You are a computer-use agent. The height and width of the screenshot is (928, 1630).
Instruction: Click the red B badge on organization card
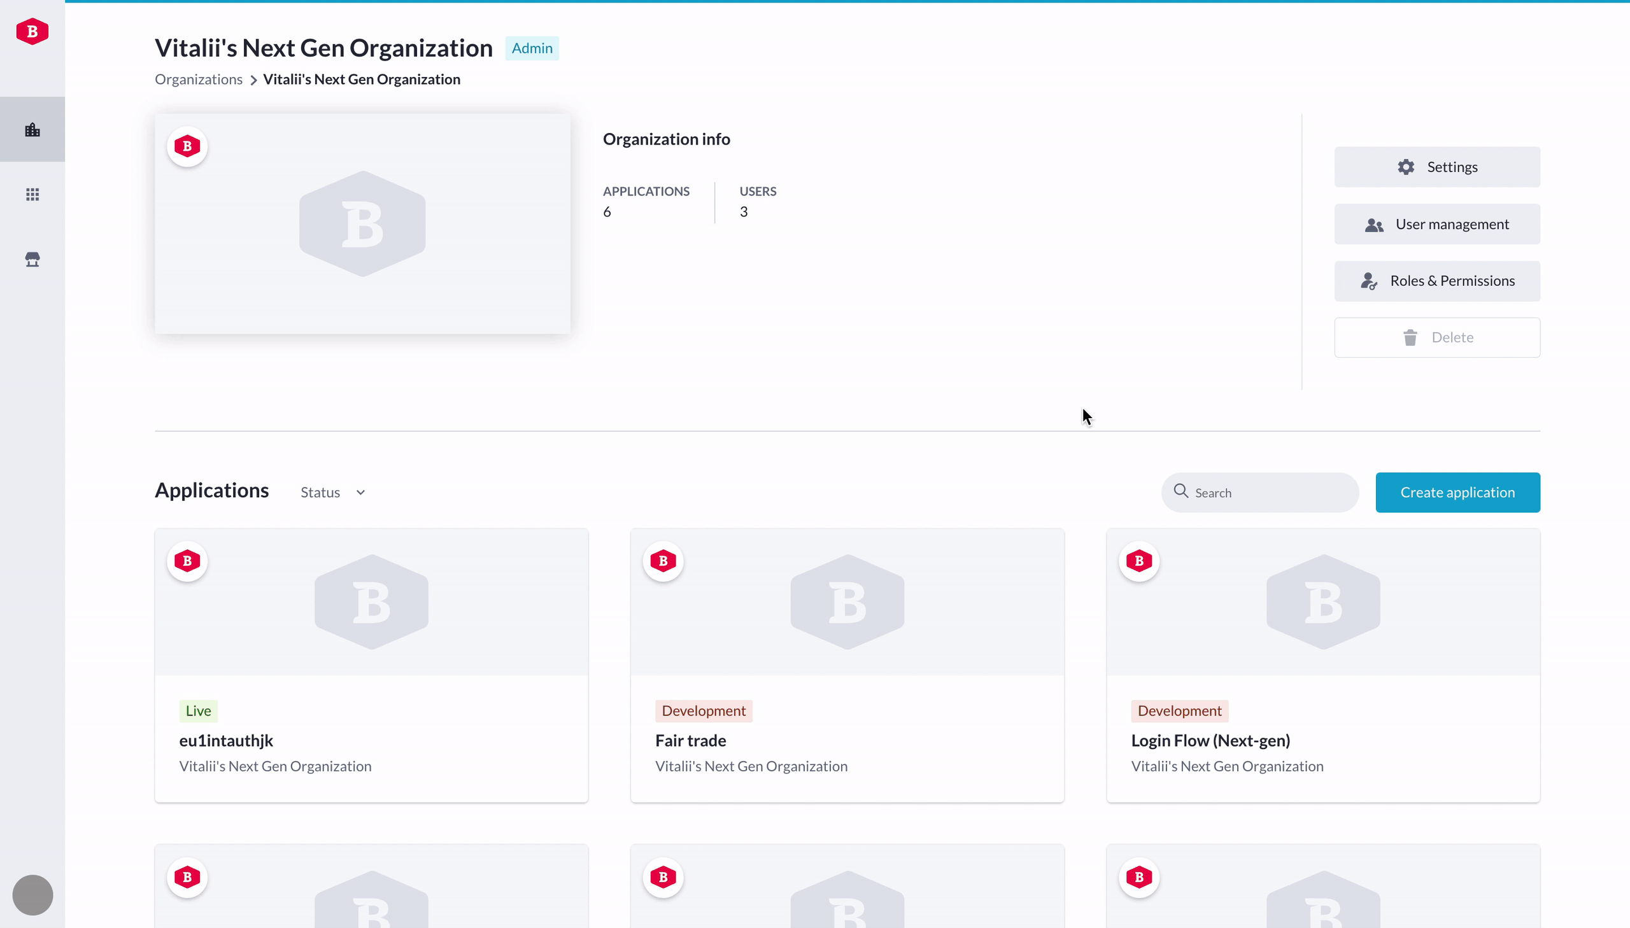tap(187, 146)
